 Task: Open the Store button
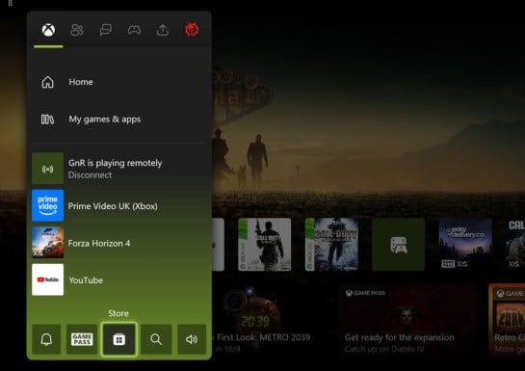[x=118, y=339]
